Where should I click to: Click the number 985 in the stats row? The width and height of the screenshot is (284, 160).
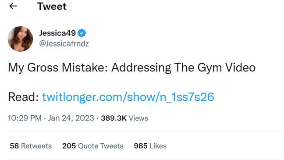(141, 146)
